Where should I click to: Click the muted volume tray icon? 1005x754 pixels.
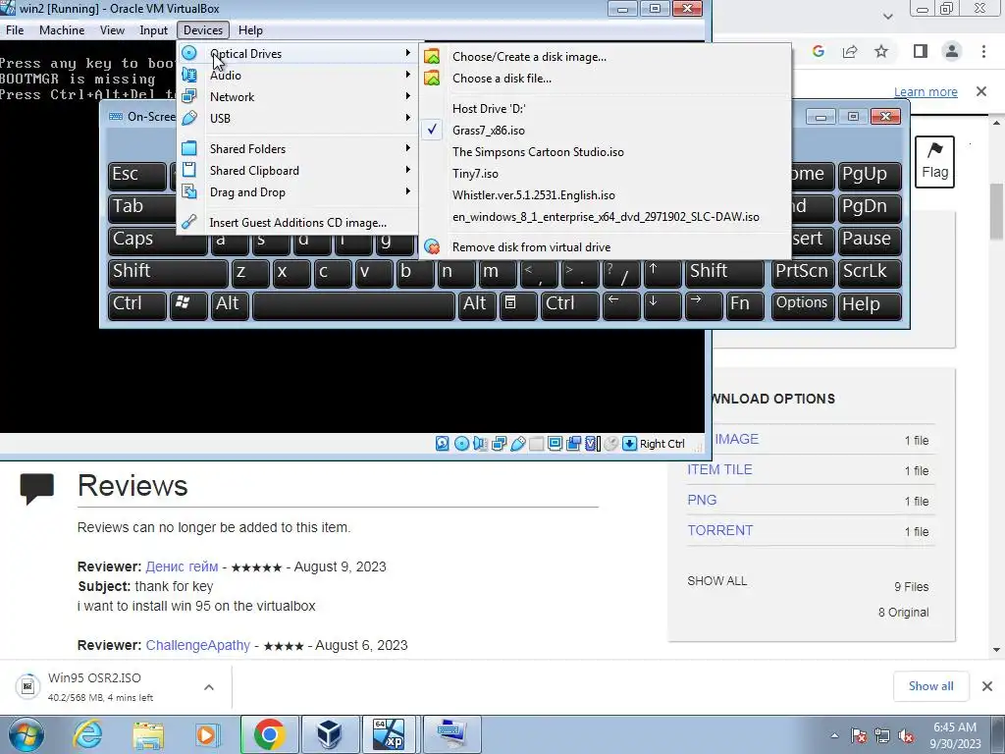click(906, 735)
